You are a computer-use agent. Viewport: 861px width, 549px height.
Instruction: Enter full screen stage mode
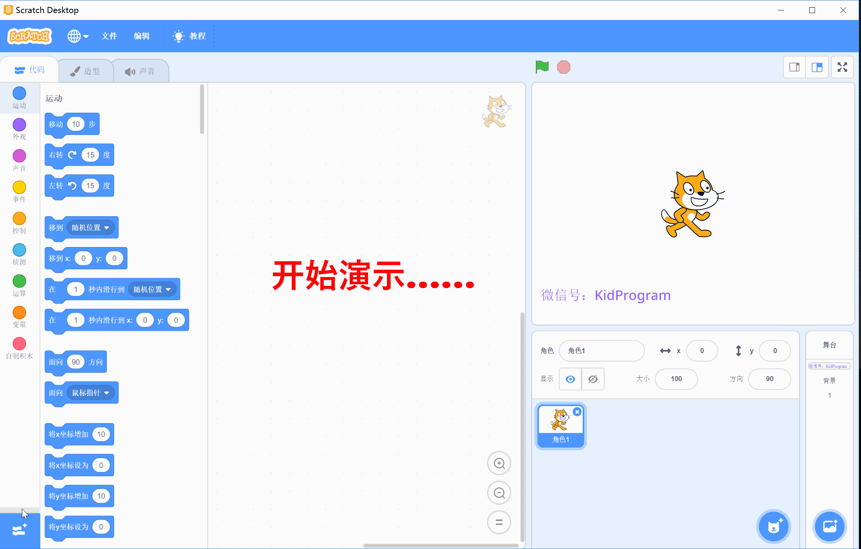click(x=842, y=67)
